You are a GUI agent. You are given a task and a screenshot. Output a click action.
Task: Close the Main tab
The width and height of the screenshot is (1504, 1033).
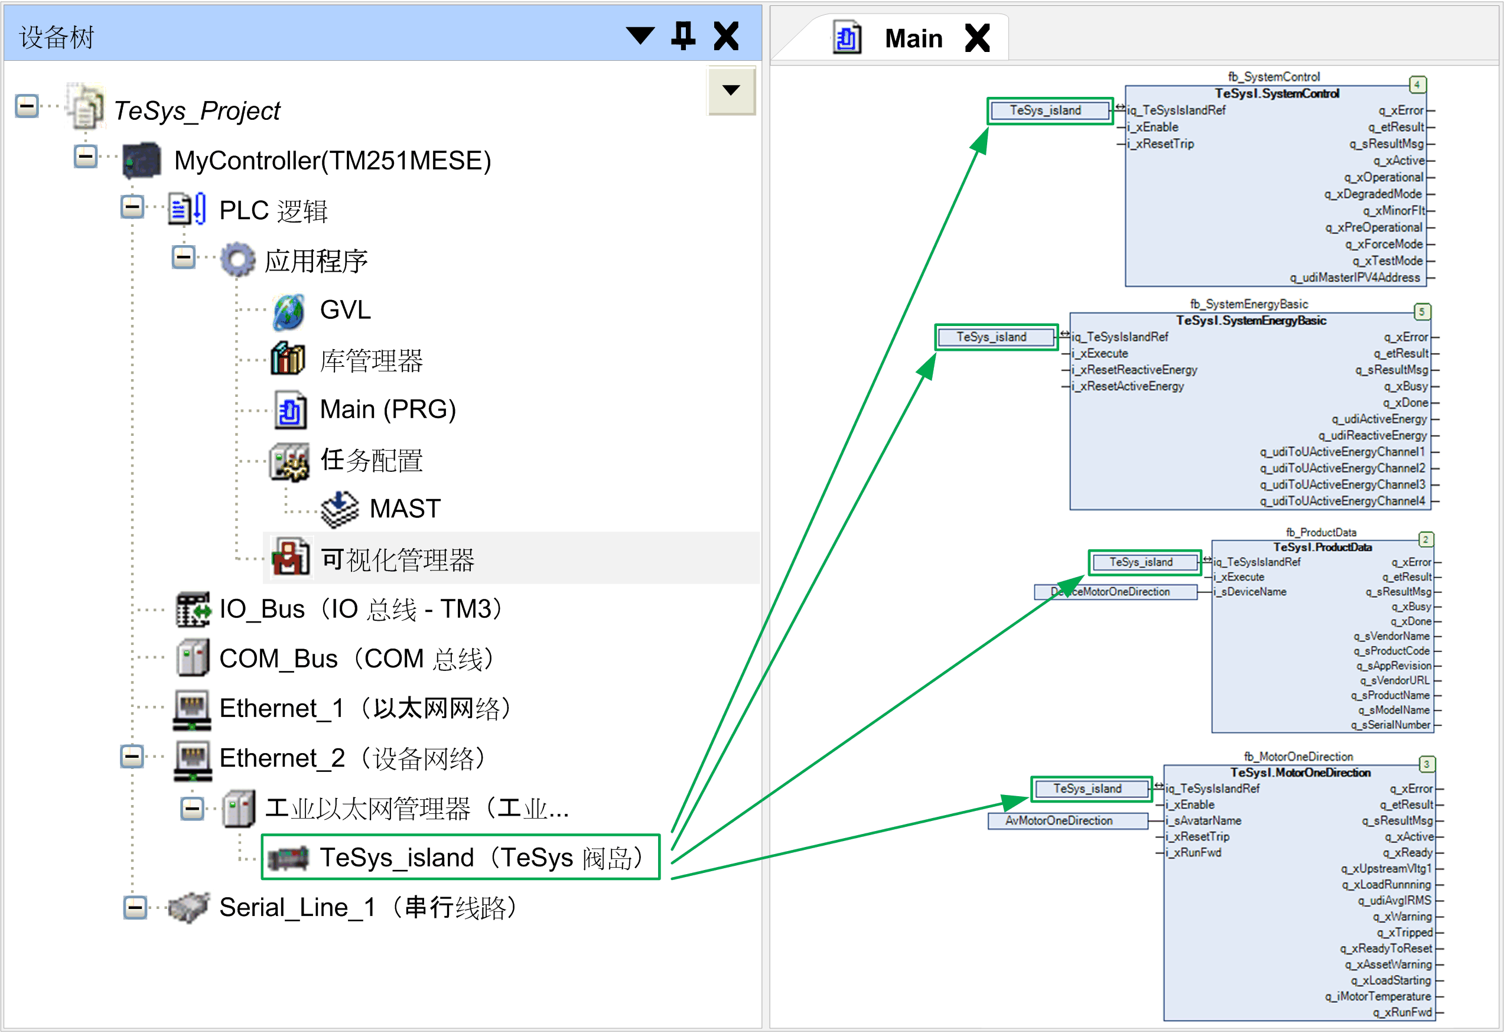pyautogui.click(x=976, y=38)
